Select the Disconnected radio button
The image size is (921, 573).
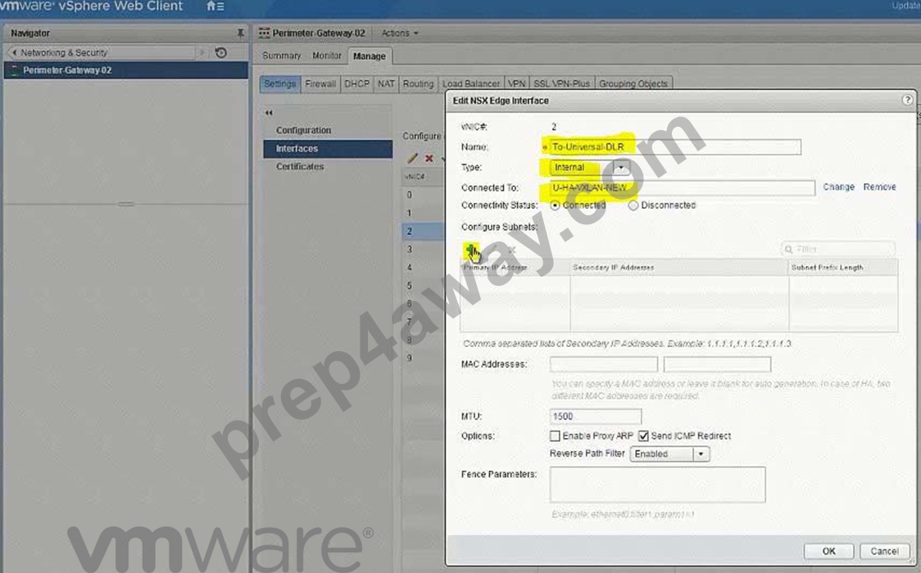click(x=633, y=205)
